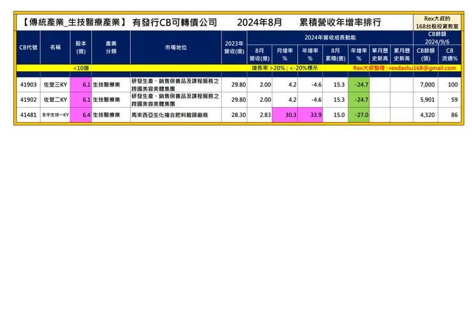Click the Rex大叔的168台股投資教室 label

[437, 22]
